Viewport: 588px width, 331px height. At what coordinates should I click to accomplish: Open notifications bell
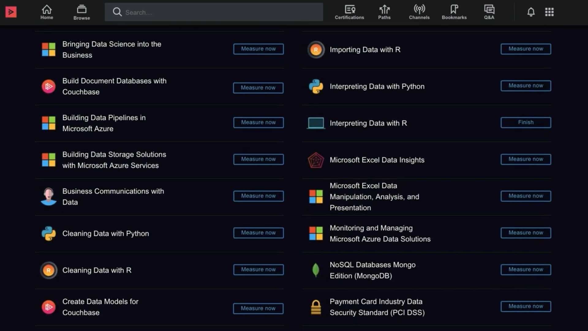click(x=531, y=12)
